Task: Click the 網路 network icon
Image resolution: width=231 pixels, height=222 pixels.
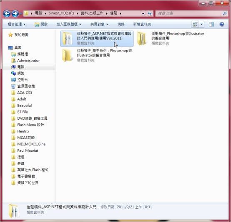Action: [x=13, y=73]
